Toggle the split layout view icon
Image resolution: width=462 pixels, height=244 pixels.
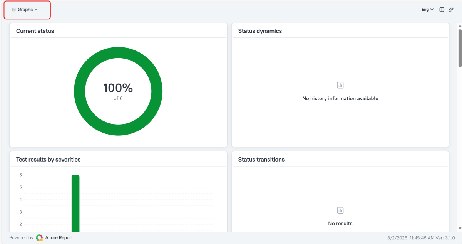pos(442,10)
